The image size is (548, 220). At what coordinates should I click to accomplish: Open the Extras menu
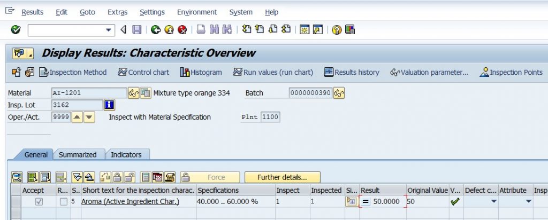click(117, 12)
